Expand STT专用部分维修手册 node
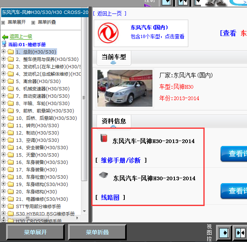 click(x=3, y=206)
